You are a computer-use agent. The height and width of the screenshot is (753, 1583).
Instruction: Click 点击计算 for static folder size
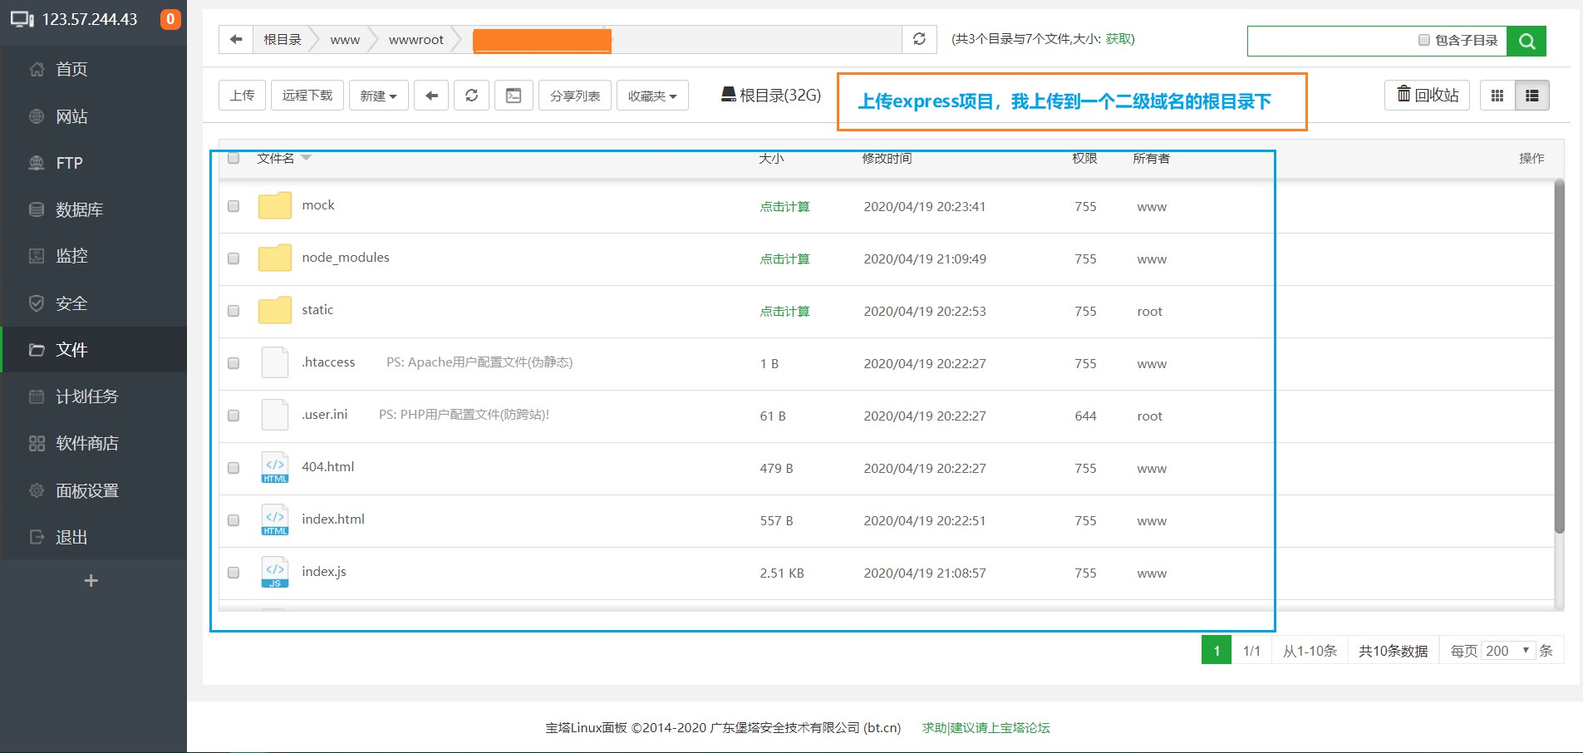click(784, 311)
